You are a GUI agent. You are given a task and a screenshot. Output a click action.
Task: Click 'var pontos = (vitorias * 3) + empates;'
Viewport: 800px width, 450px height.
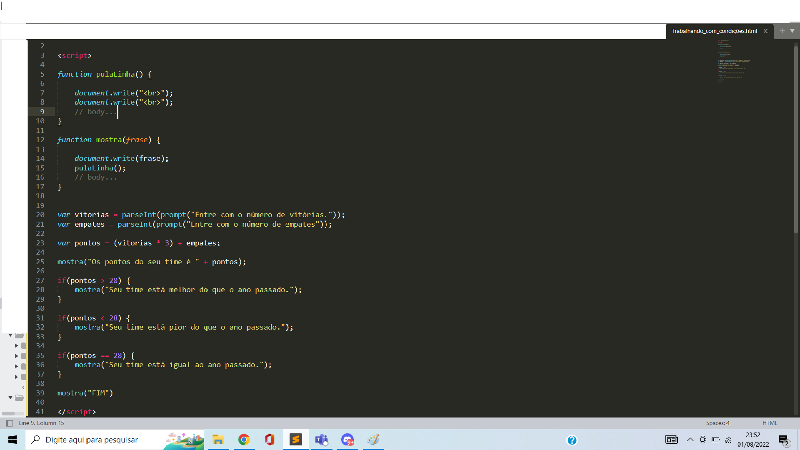(139, 243)
